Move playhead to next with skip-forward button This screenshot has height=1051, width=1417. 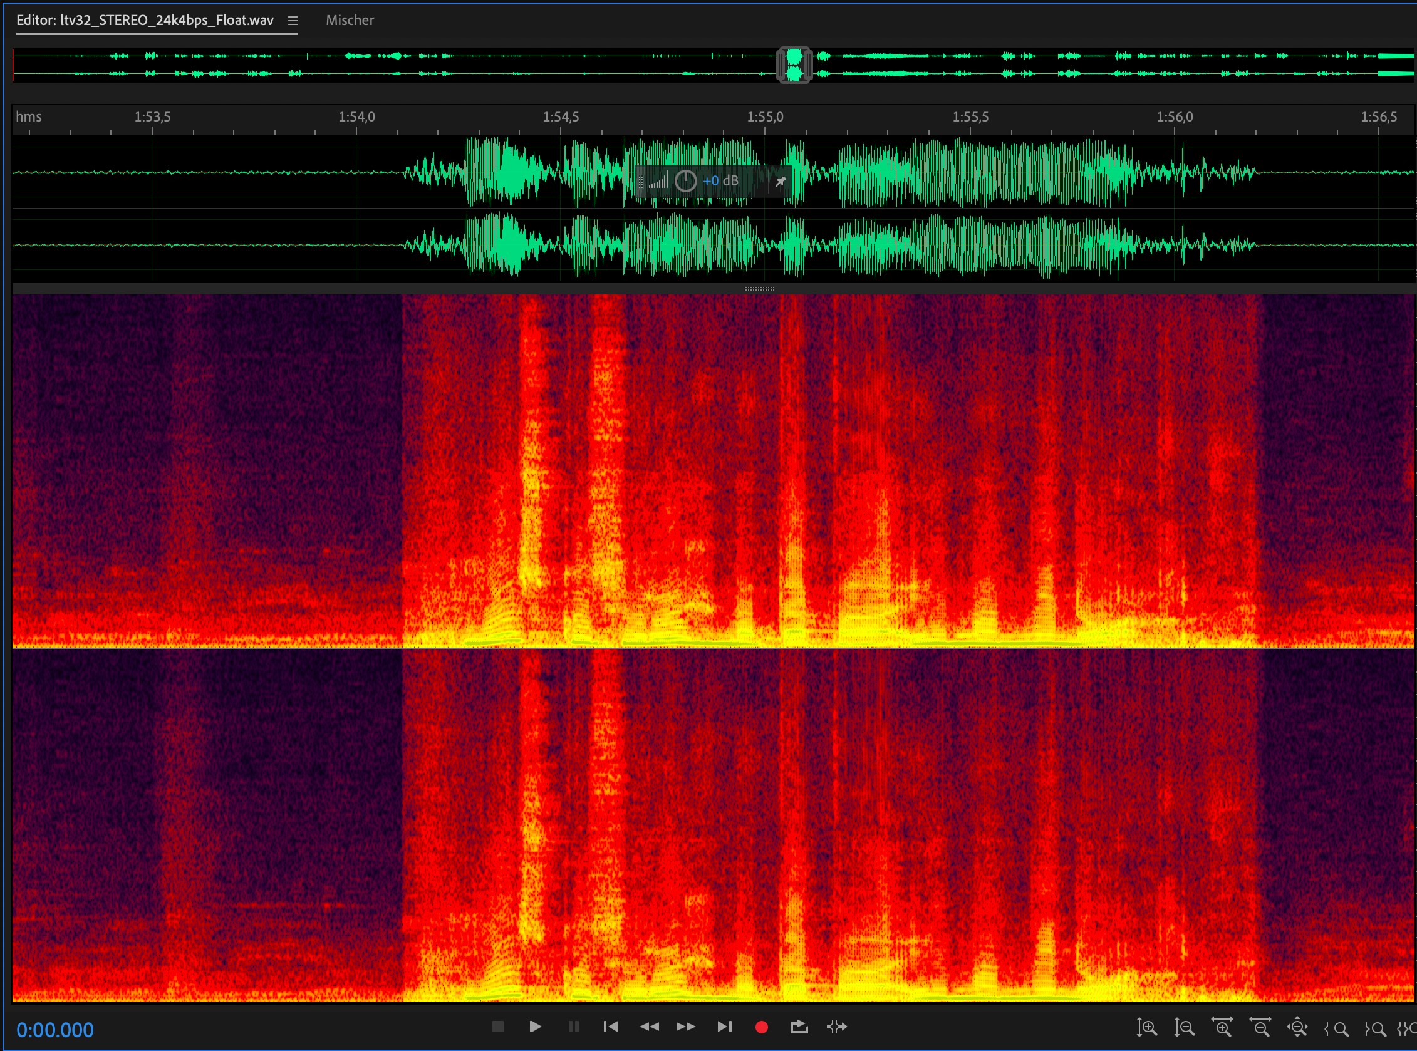(724, 1026)
